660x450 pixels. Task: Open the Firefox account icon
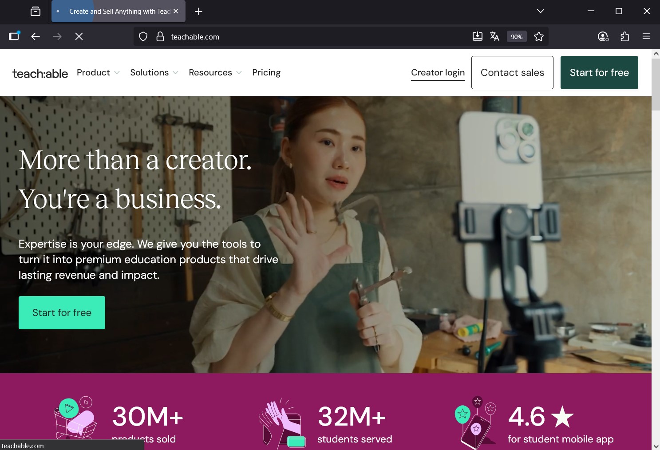(x=603, y=36)
